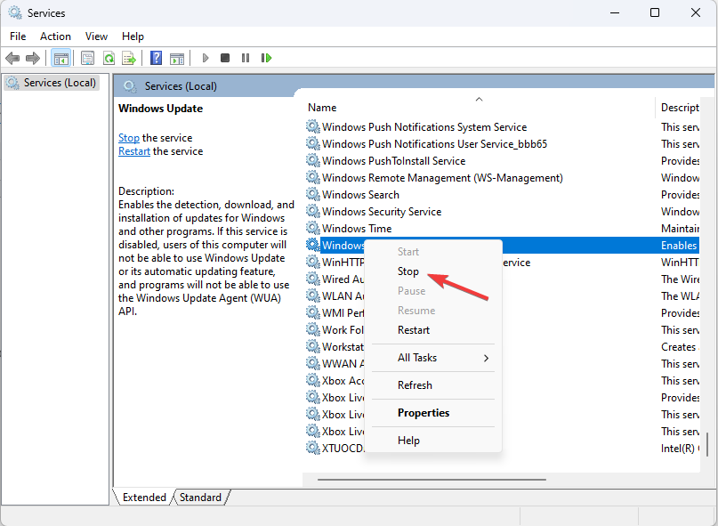Click the gear icon beside Windows Security Service
Image resolution: width=718 pixels, height=526 pixels.
tap(313, 211)
